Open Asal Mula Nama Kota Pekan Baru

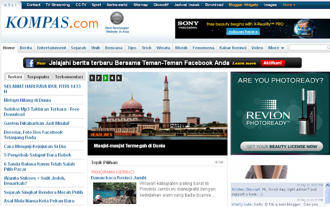point(39,201)
